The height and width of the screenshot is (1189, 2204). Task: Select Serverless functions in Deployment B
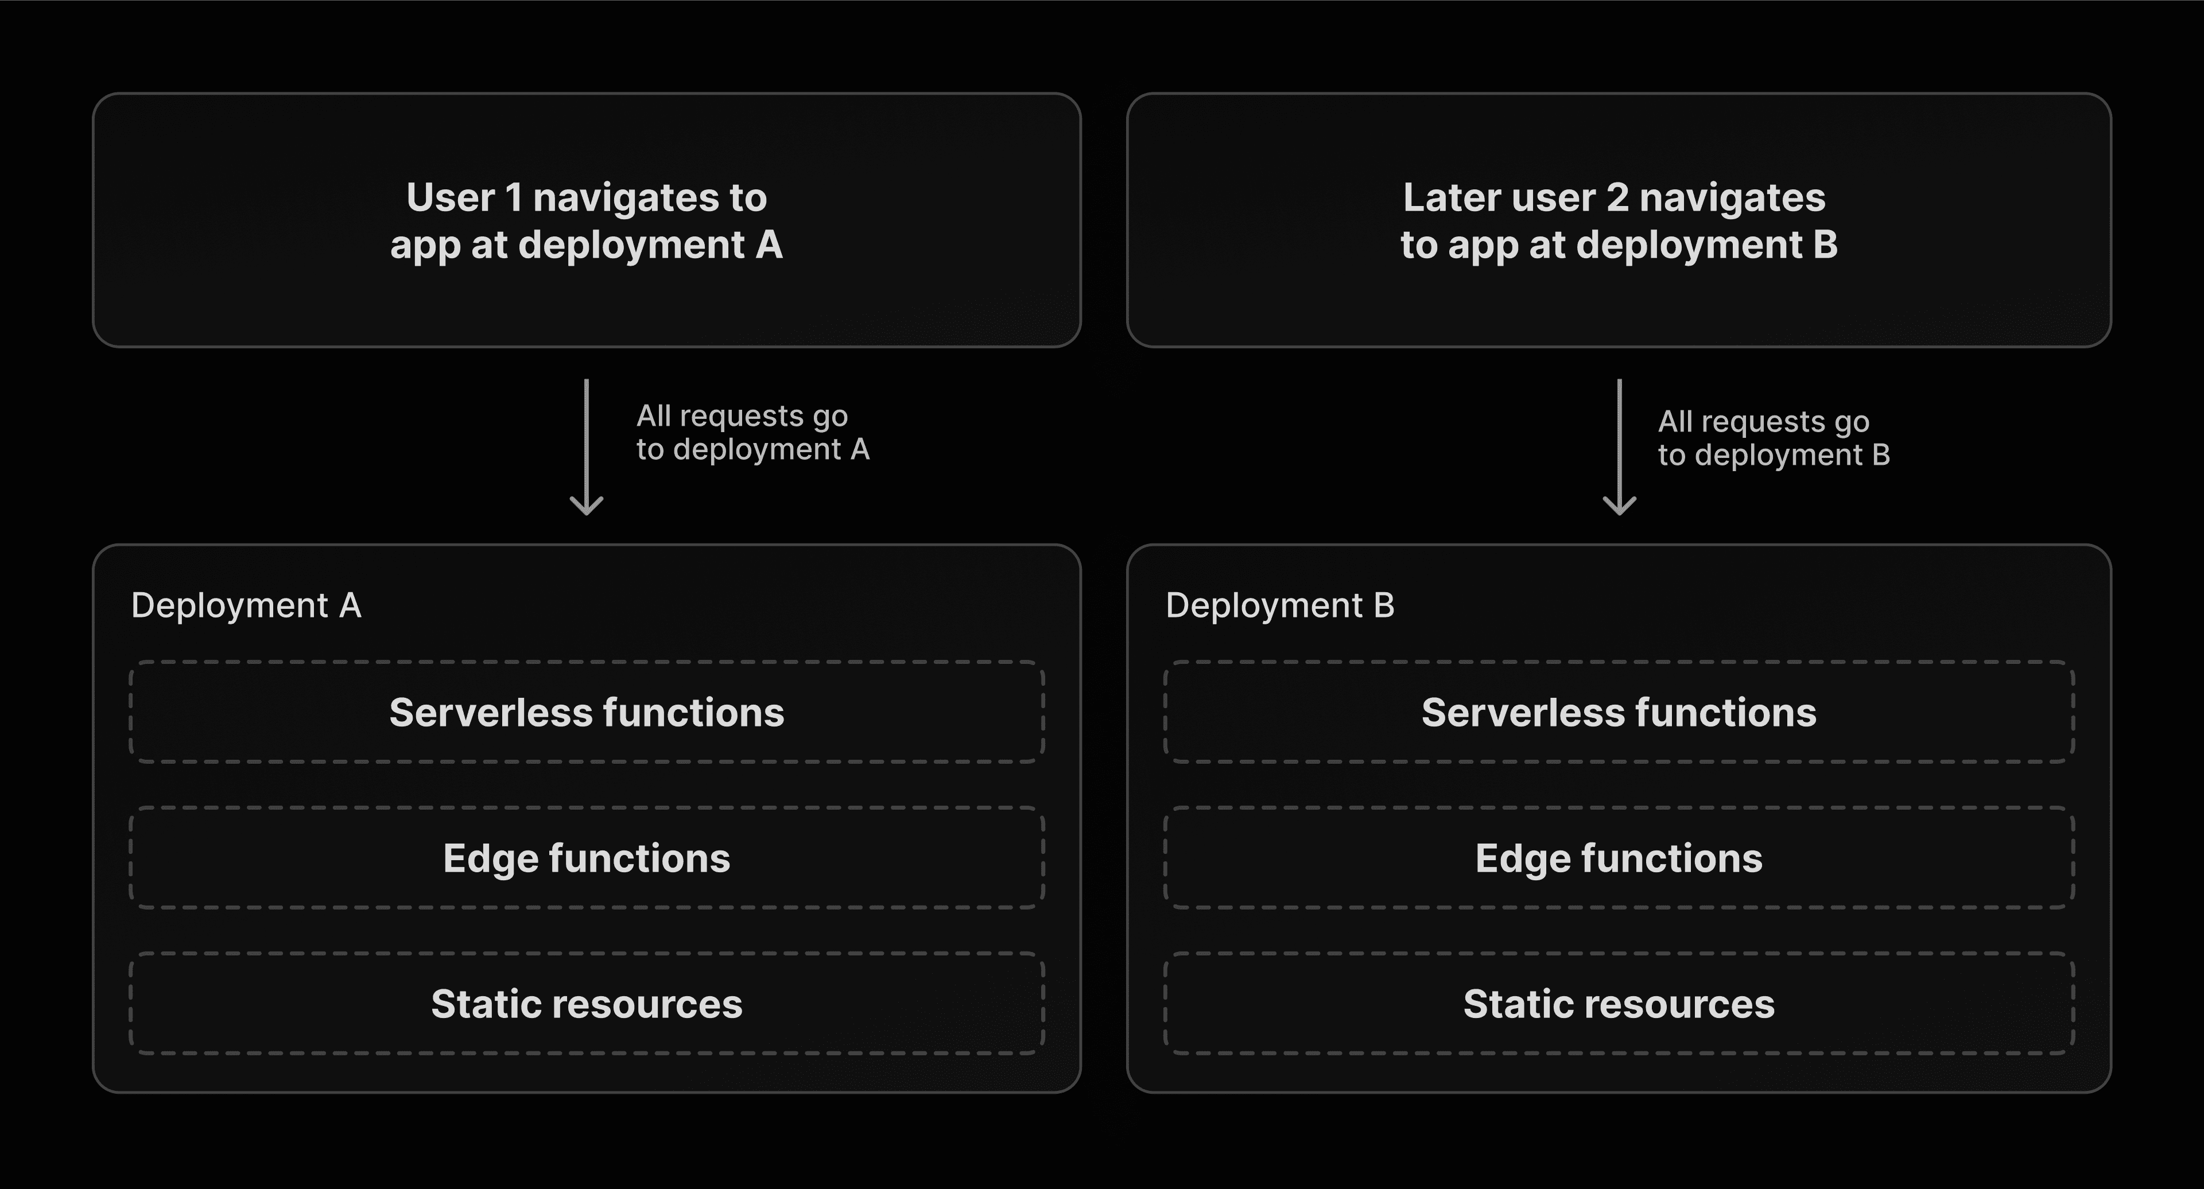pyautogui.click(x=1619, y=712)
